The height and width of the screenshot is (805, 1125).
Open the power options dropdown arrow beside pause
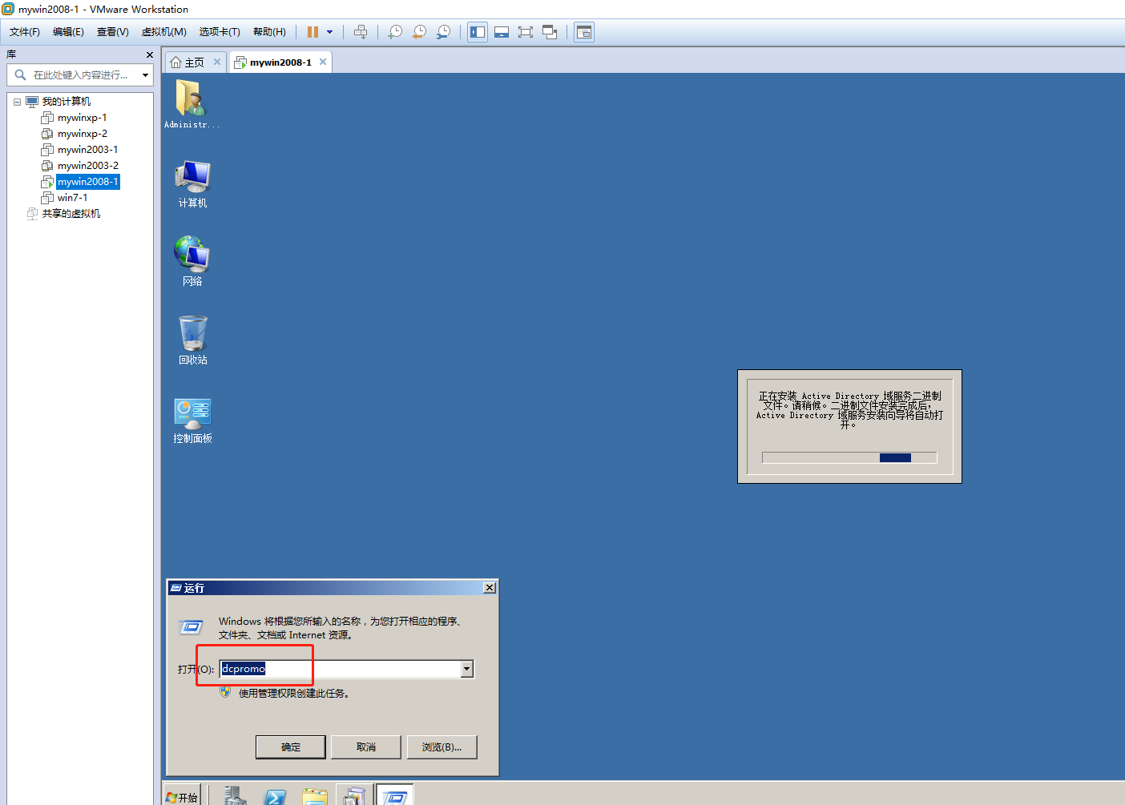point(329,32)
